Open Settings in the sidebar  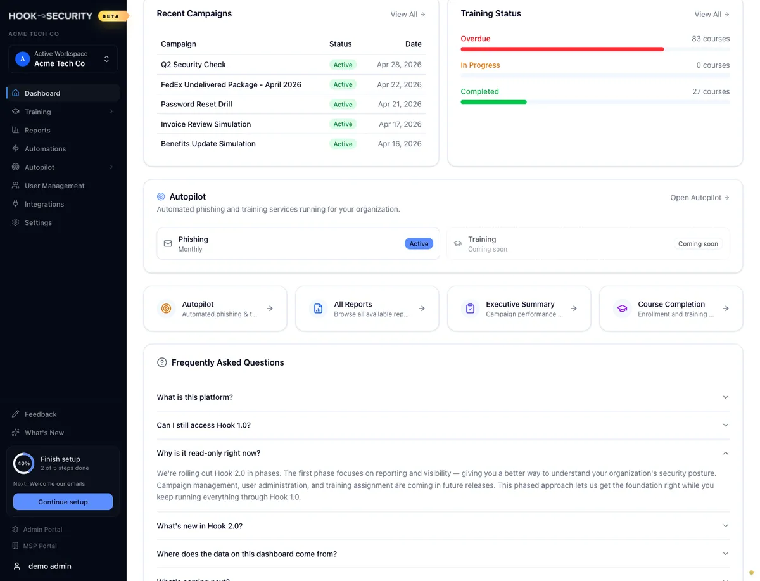tap(63, 222)
